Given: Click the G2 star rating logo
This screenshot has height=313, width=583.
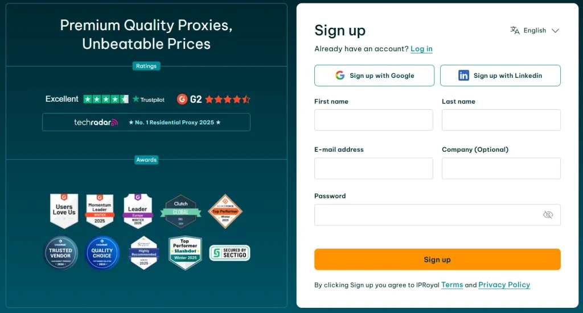Looking at the screenshot, I should pyautogui.click(x=214, y=99).
